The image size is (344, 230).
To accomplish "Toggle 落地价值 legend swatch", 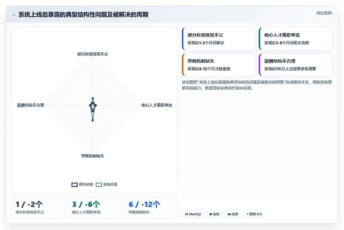I will [x=99, y=185].
